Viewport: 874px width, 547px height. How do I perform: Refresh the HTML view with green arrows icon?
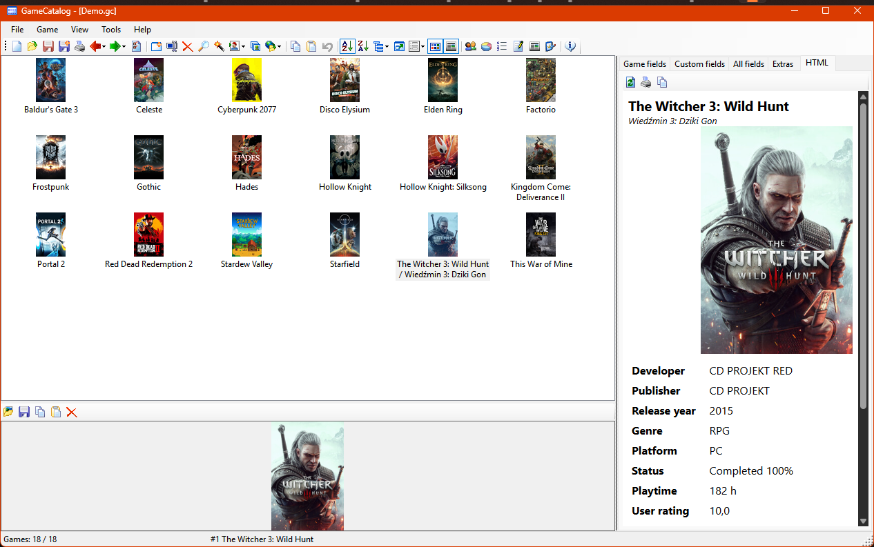(630, 83)
